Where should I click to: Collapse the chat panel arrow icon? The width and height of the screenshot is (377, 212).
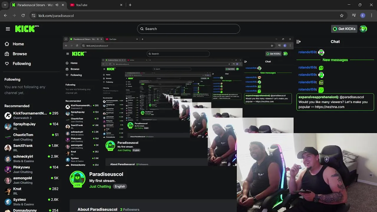pyautogui.click(x=298, y=42)
